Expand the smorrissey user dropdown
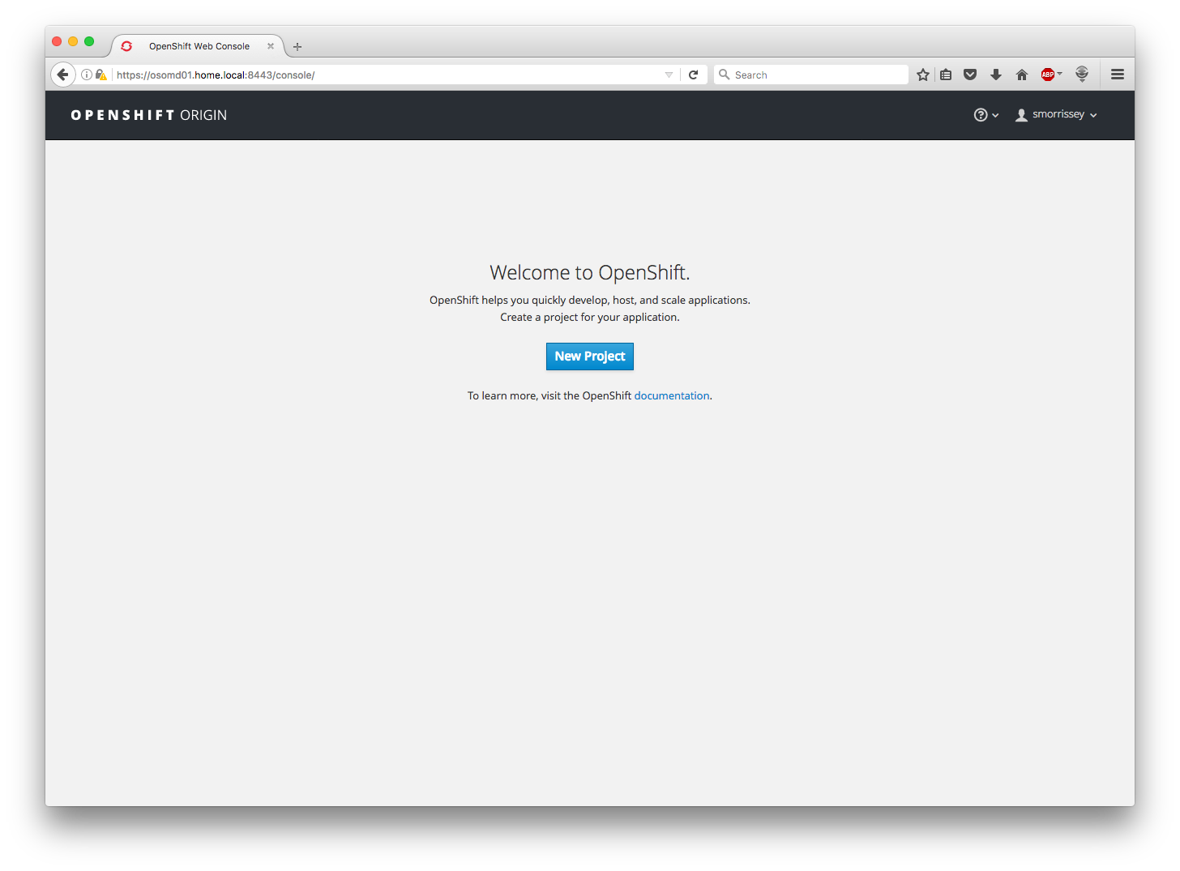The height and width of the screenshot is (871, 1180). (1056, 114)
